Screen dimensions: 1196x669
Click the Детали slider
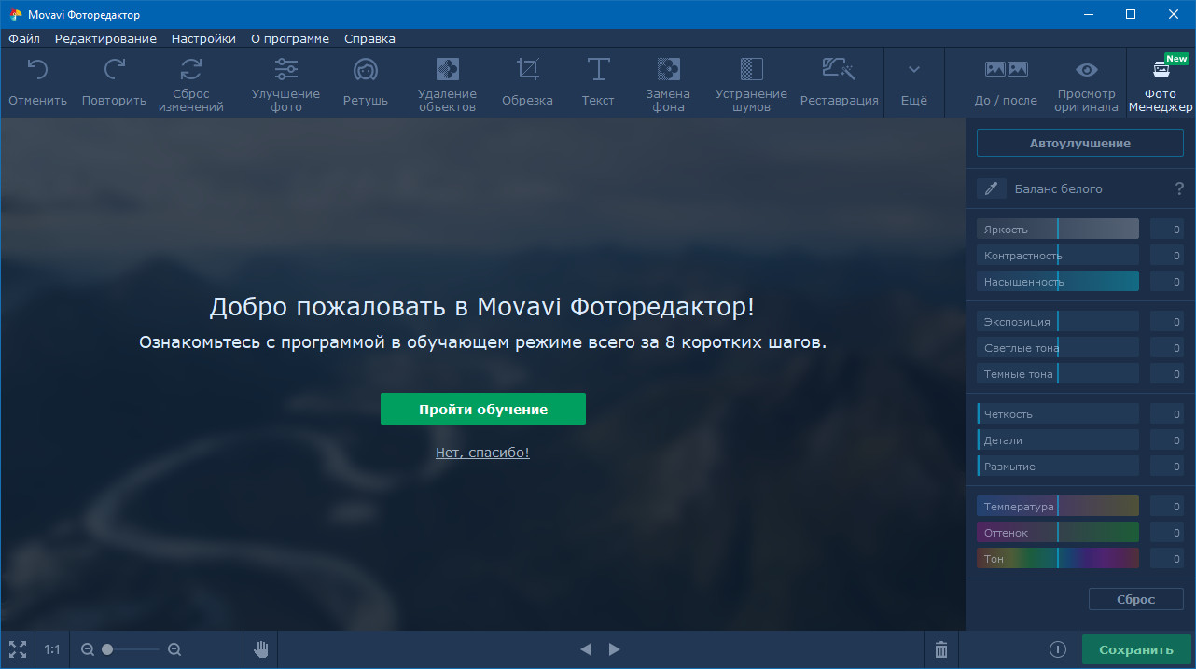tap(1058, 439)
